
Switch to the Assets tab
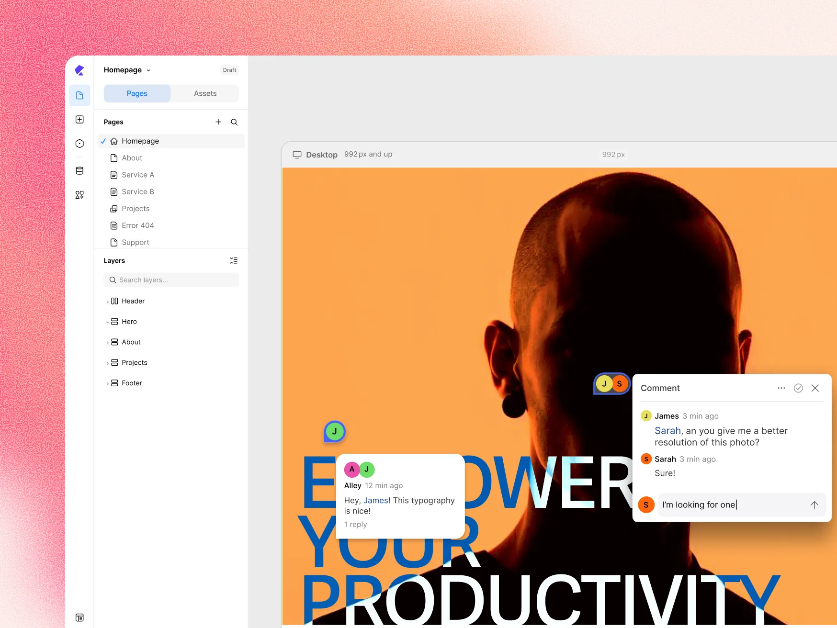(x=205, y=93)
